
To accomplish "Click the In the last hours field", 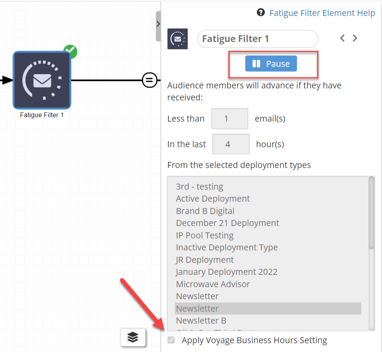I will pos(231,144).
